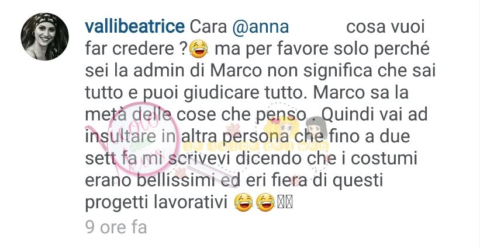480x249 pixels.
Task: Click the second laughing emoji after 'lavorativi'
Action: 265,203
